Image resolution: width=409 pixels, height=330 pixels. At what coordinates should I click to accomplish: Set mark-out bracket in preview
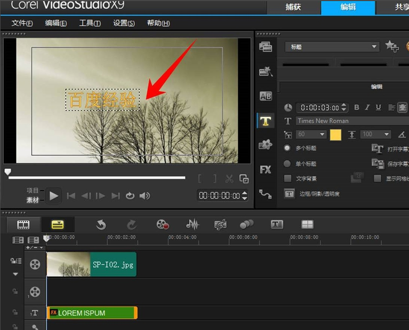click(x=215, y=179)
